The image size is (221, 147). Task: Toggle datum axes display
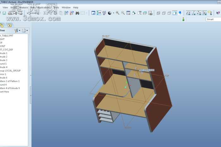click(x=194, y=13)
